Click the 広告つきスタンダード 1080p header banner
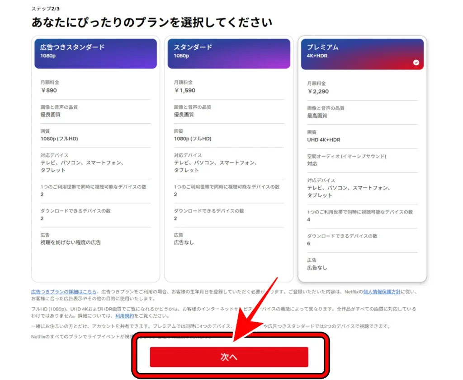The height and width of the screenshot is (380, 463). 95,54
